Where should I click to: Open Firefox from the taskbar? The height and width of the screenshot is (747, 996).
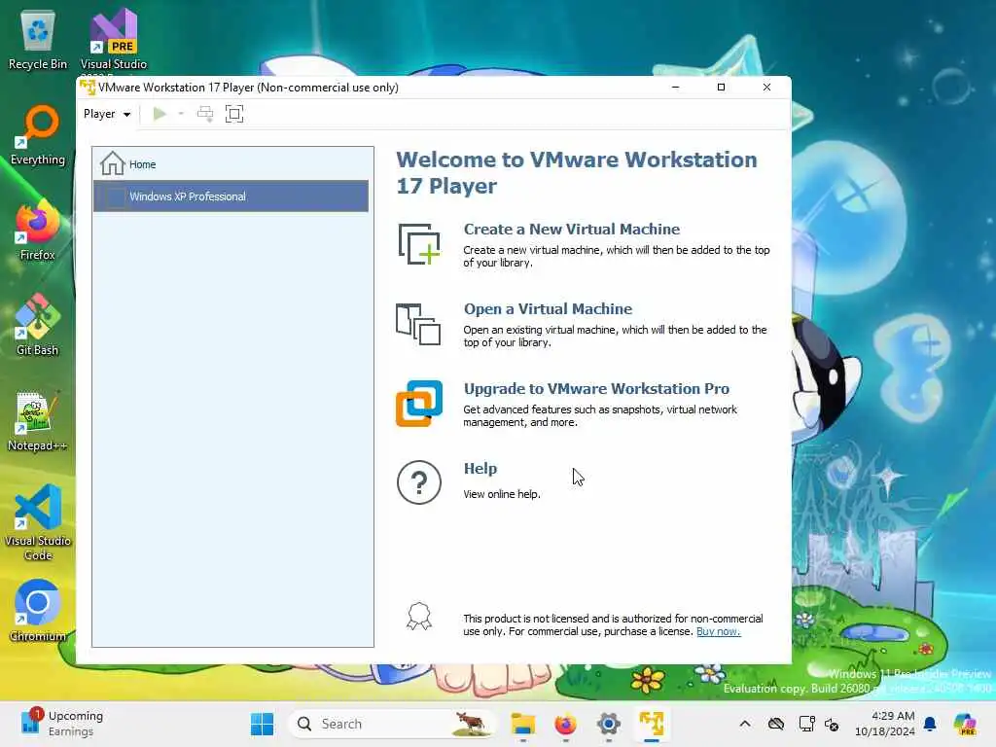coord(565,724)
